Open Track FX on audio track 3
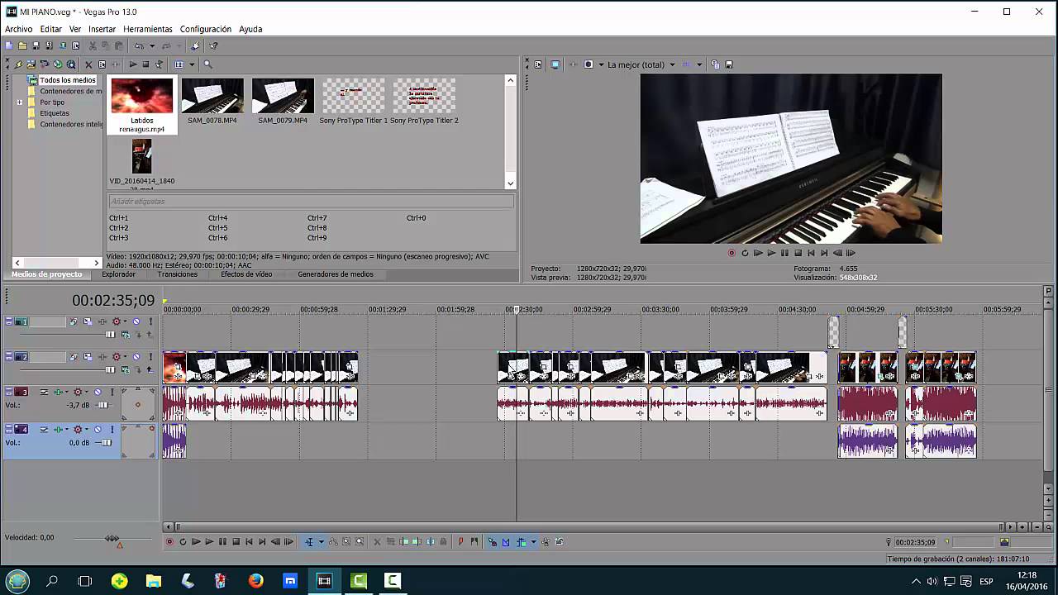This screenshot has width=1058, height=595. point(58,392)
